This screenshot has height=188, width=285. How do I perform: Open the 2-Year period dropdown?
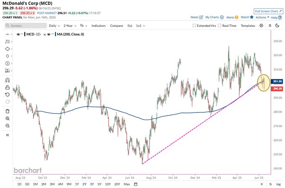[70, 26]
